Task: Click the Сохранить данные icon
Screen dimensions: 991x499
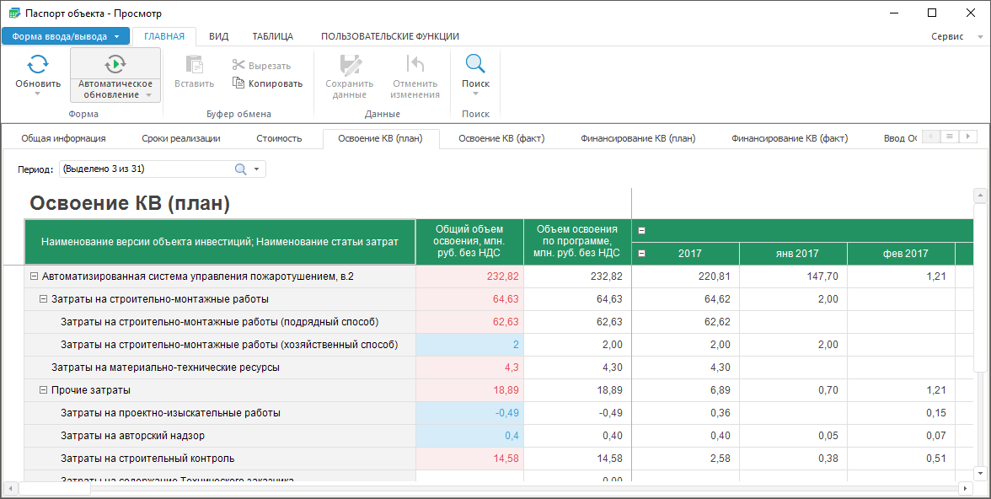Action: tap(349, 65)
